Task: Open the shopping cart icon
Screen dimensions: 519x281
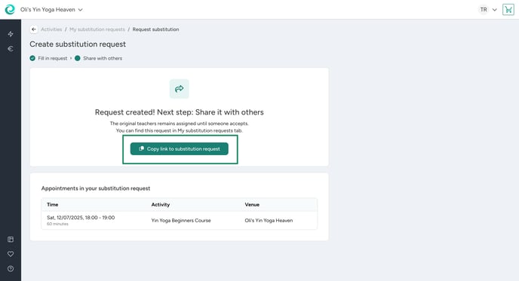Action: point(508,10)
